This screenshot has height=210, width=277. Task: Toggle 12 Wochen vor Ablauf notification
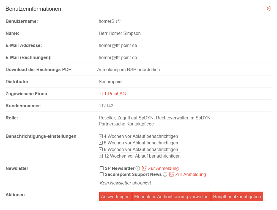click(x=101, y=156)
